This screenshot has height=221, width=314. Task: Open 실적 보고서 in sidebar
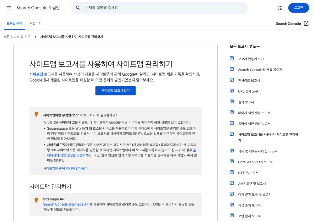(246, 102)
